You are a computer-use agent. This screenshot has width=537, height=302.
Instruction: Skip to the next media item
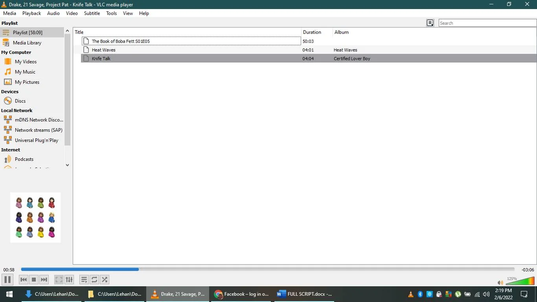(44, 280)
